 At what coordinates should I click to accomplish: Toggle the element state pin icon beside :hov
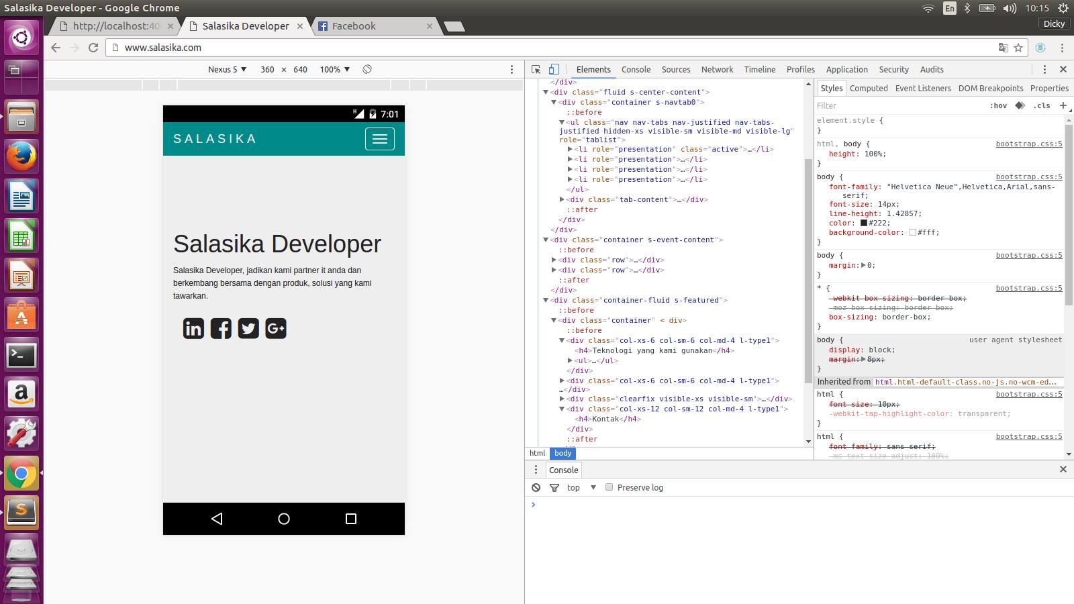click(1020, 105)
